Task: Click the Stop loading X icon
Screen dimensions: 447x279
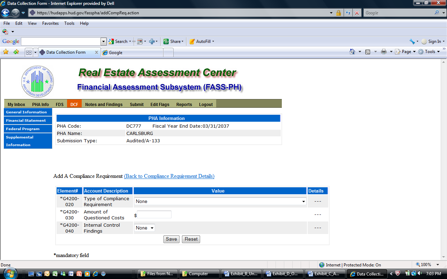Action: pos(357,13)
